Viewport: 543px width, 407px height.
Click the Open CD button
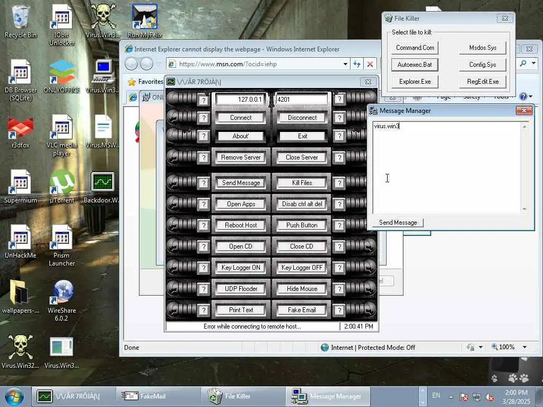tap(241, 246)
